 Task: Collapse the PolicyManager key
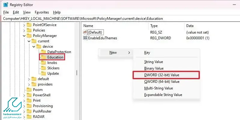point(24,36)
